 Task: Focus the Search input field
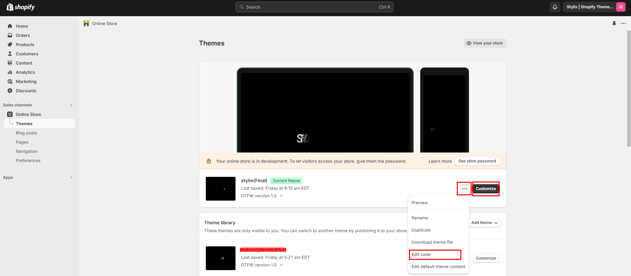(x=314, y=7)
